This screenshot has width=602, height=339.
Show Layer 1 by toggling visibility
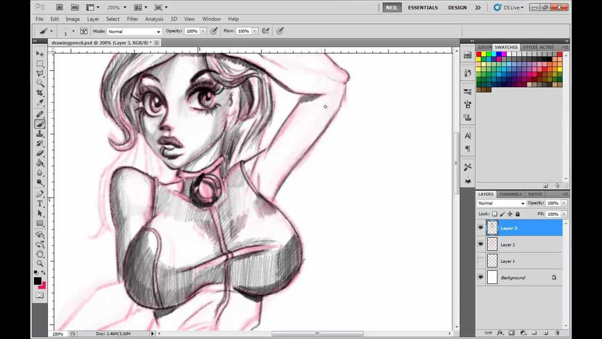480,261
